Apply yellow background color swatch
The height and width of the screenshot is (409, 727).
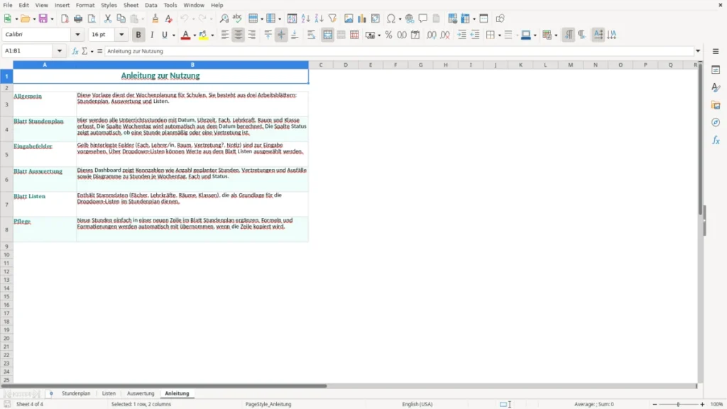(203, 35)
